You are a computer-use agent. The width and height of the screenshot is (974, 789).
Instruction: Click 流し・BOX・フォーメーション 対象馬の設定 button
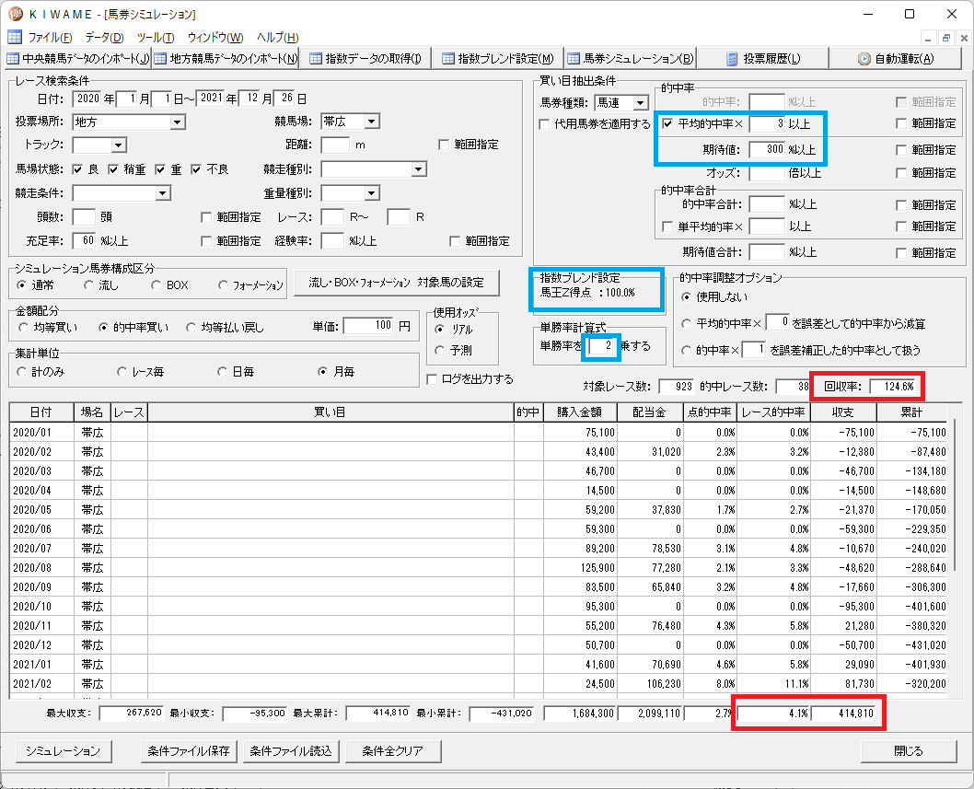(x=396, y=284)
